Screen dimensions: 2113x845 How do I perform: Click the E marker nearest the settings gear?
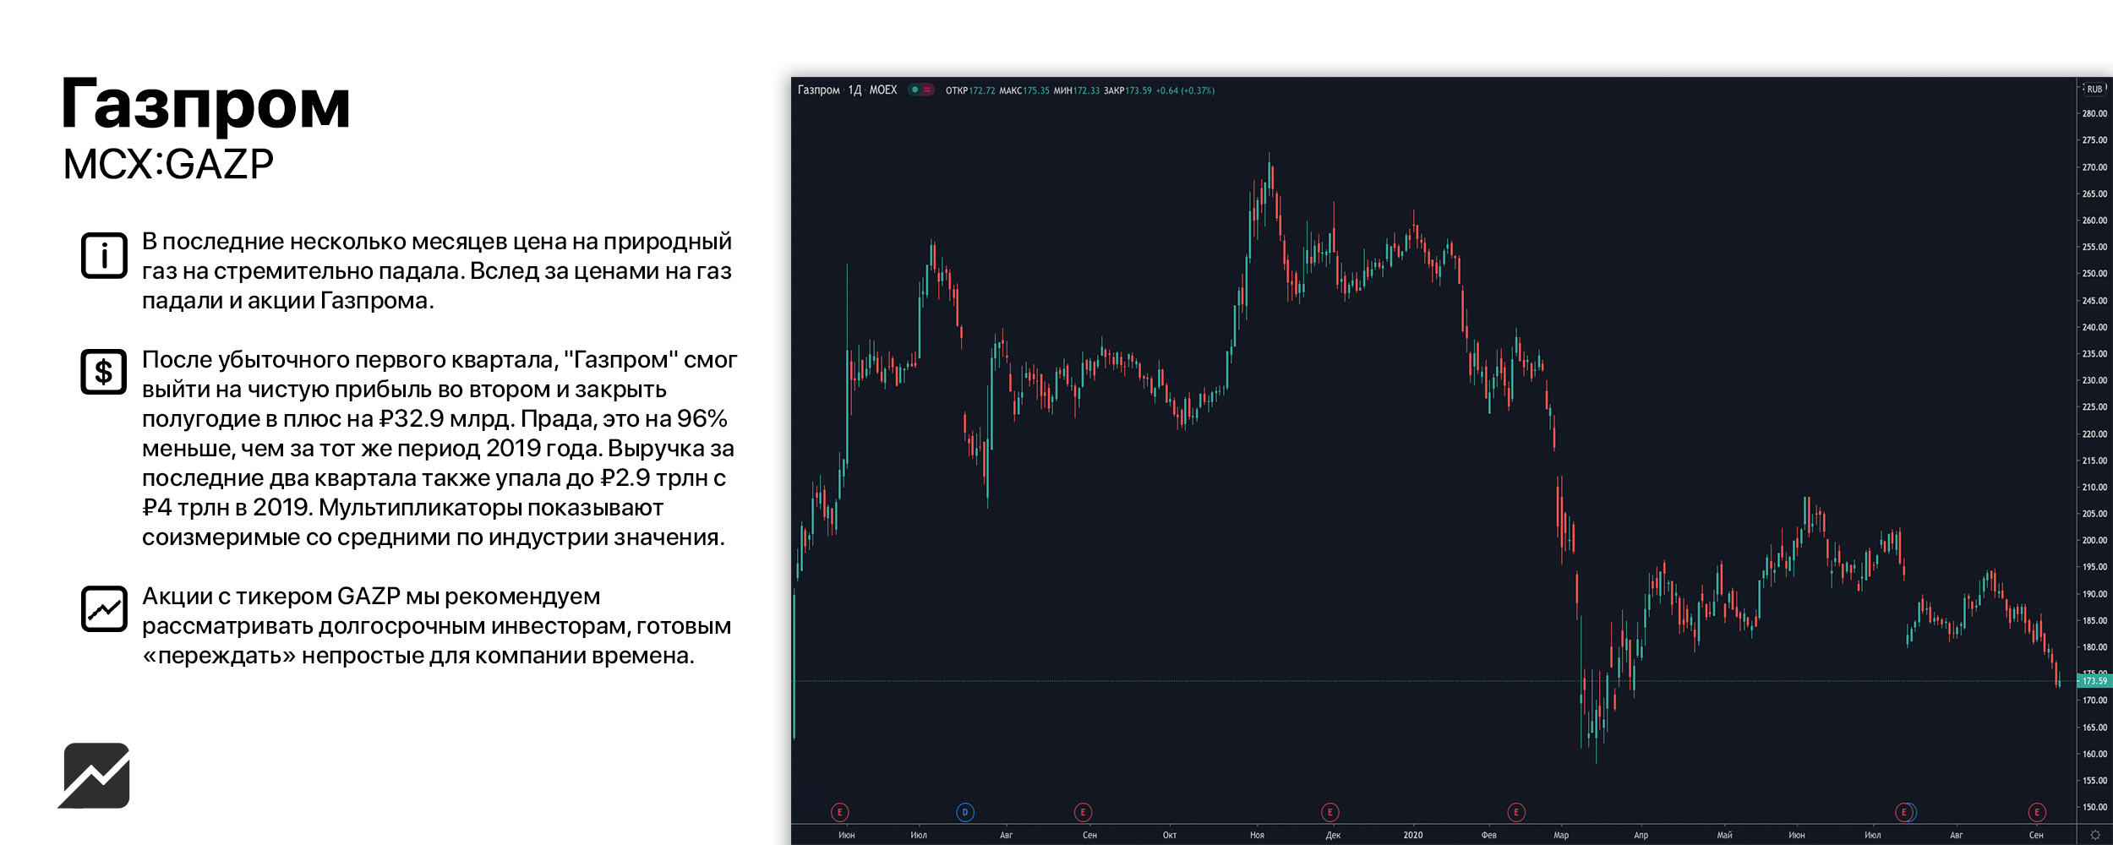pyautogui.click(x=2037, y=812)
